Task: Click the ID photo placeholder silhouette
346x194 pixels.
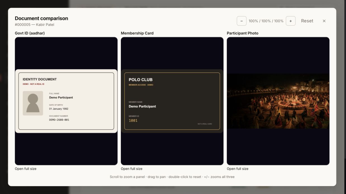Action: 33,103
